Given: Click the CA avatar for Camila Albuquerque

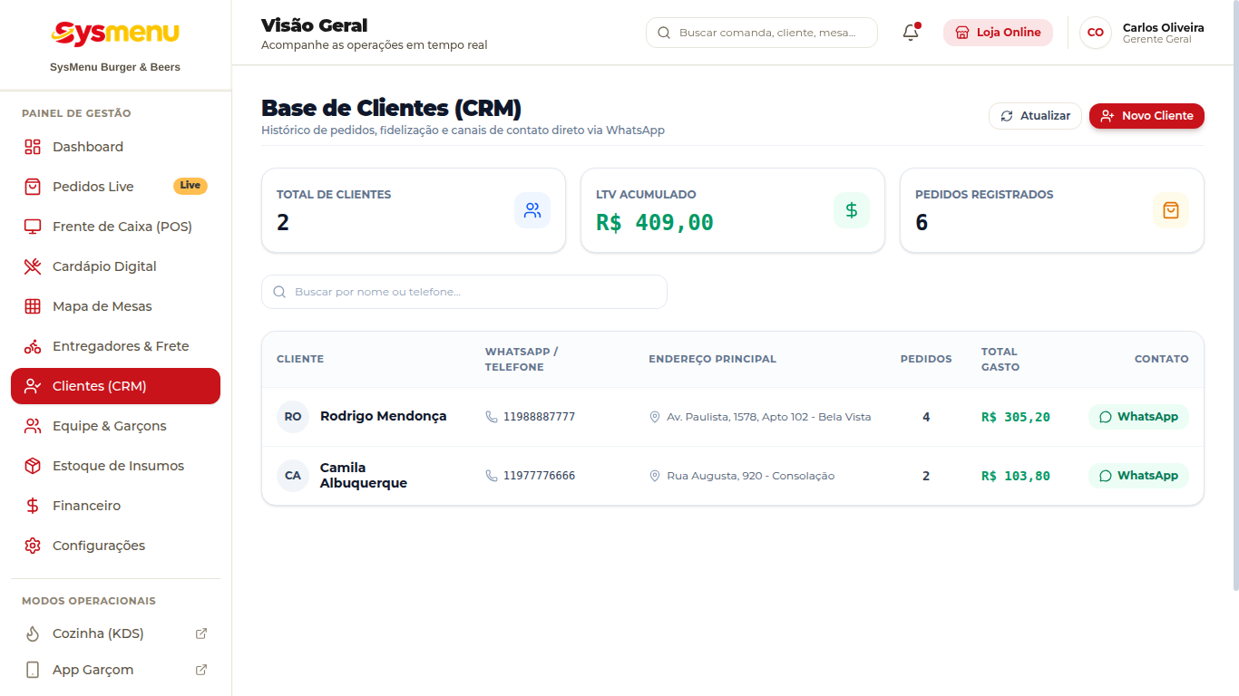Looking at the screenshot, I should [x=293, y=476].
